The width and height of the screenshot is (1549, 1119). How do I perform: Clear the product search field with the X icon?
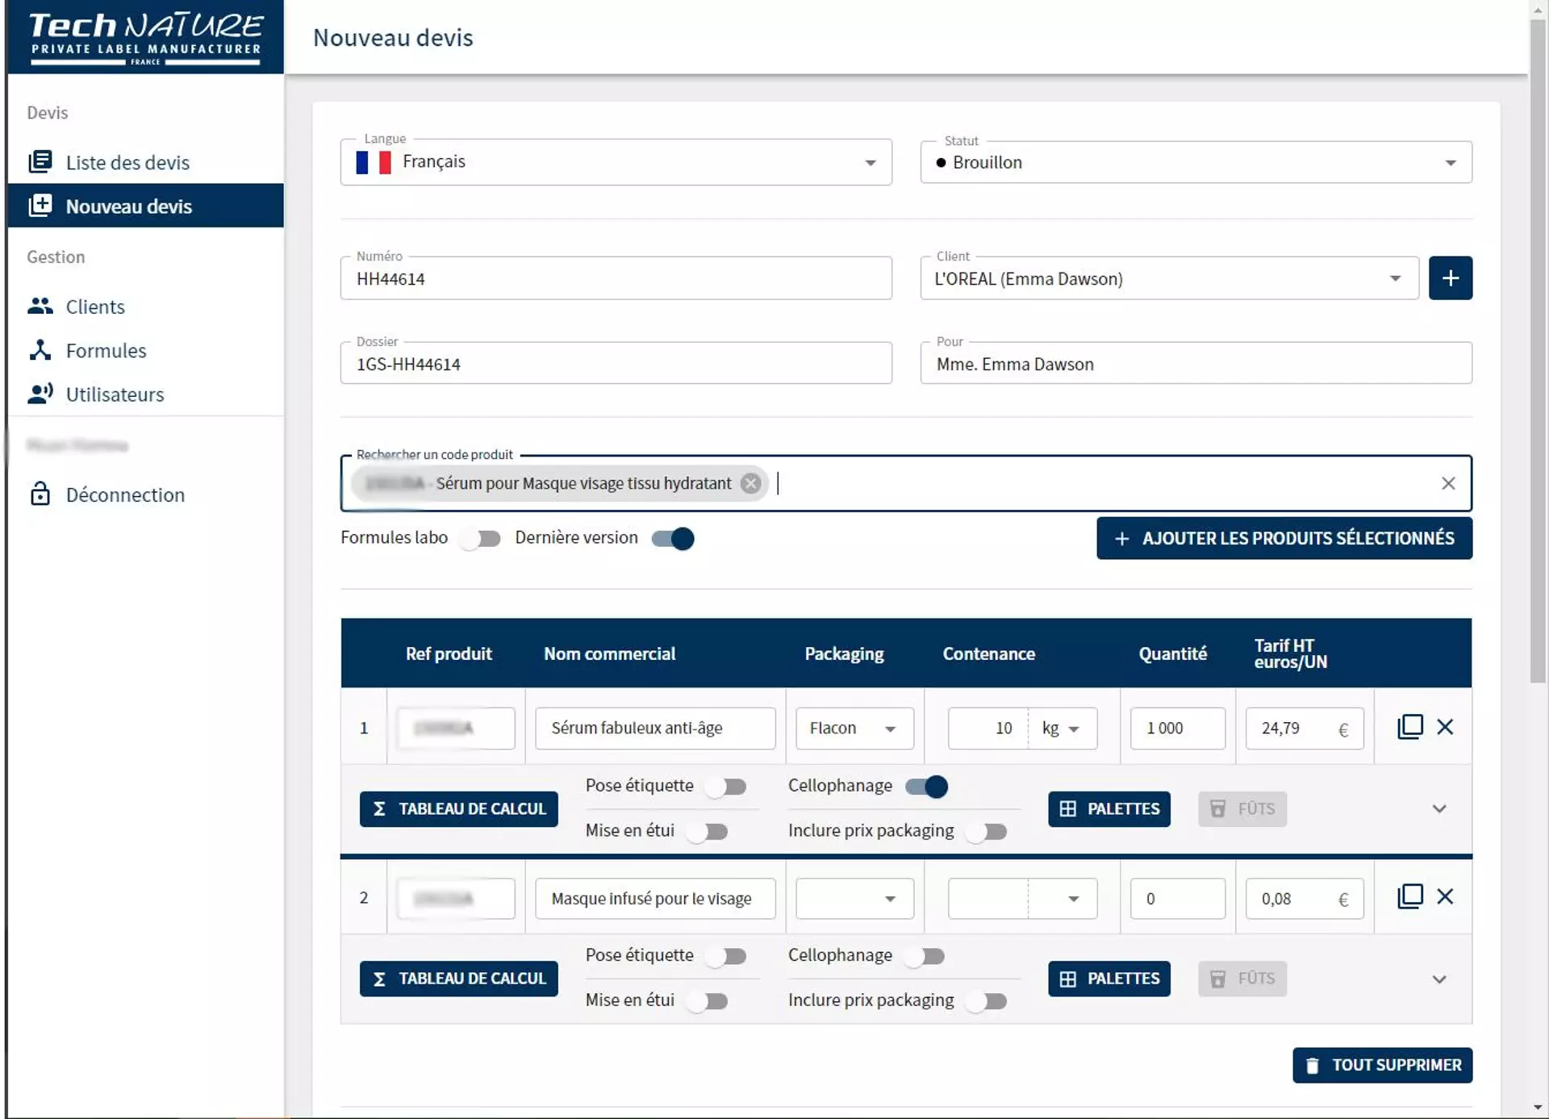coord(1448,482)
